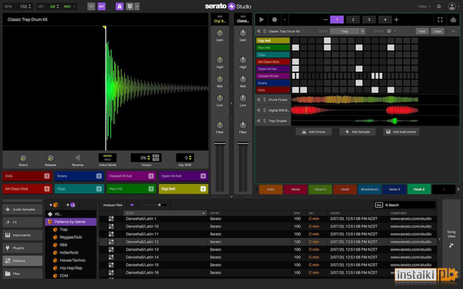
Task: Mute the Drunk Flutes track
Action: [x=259, y=100]
